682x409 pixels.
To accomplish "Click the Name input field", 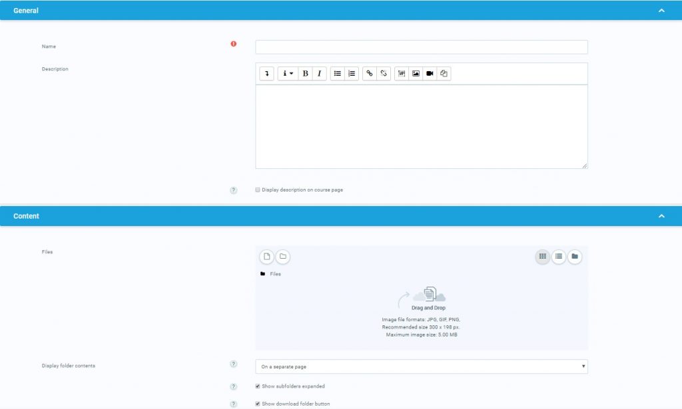I will click(x=421, y=47).
